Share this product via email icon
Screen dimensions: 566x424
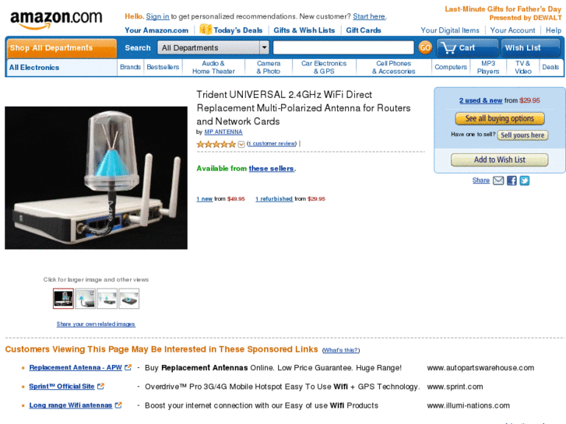point(498,180)
